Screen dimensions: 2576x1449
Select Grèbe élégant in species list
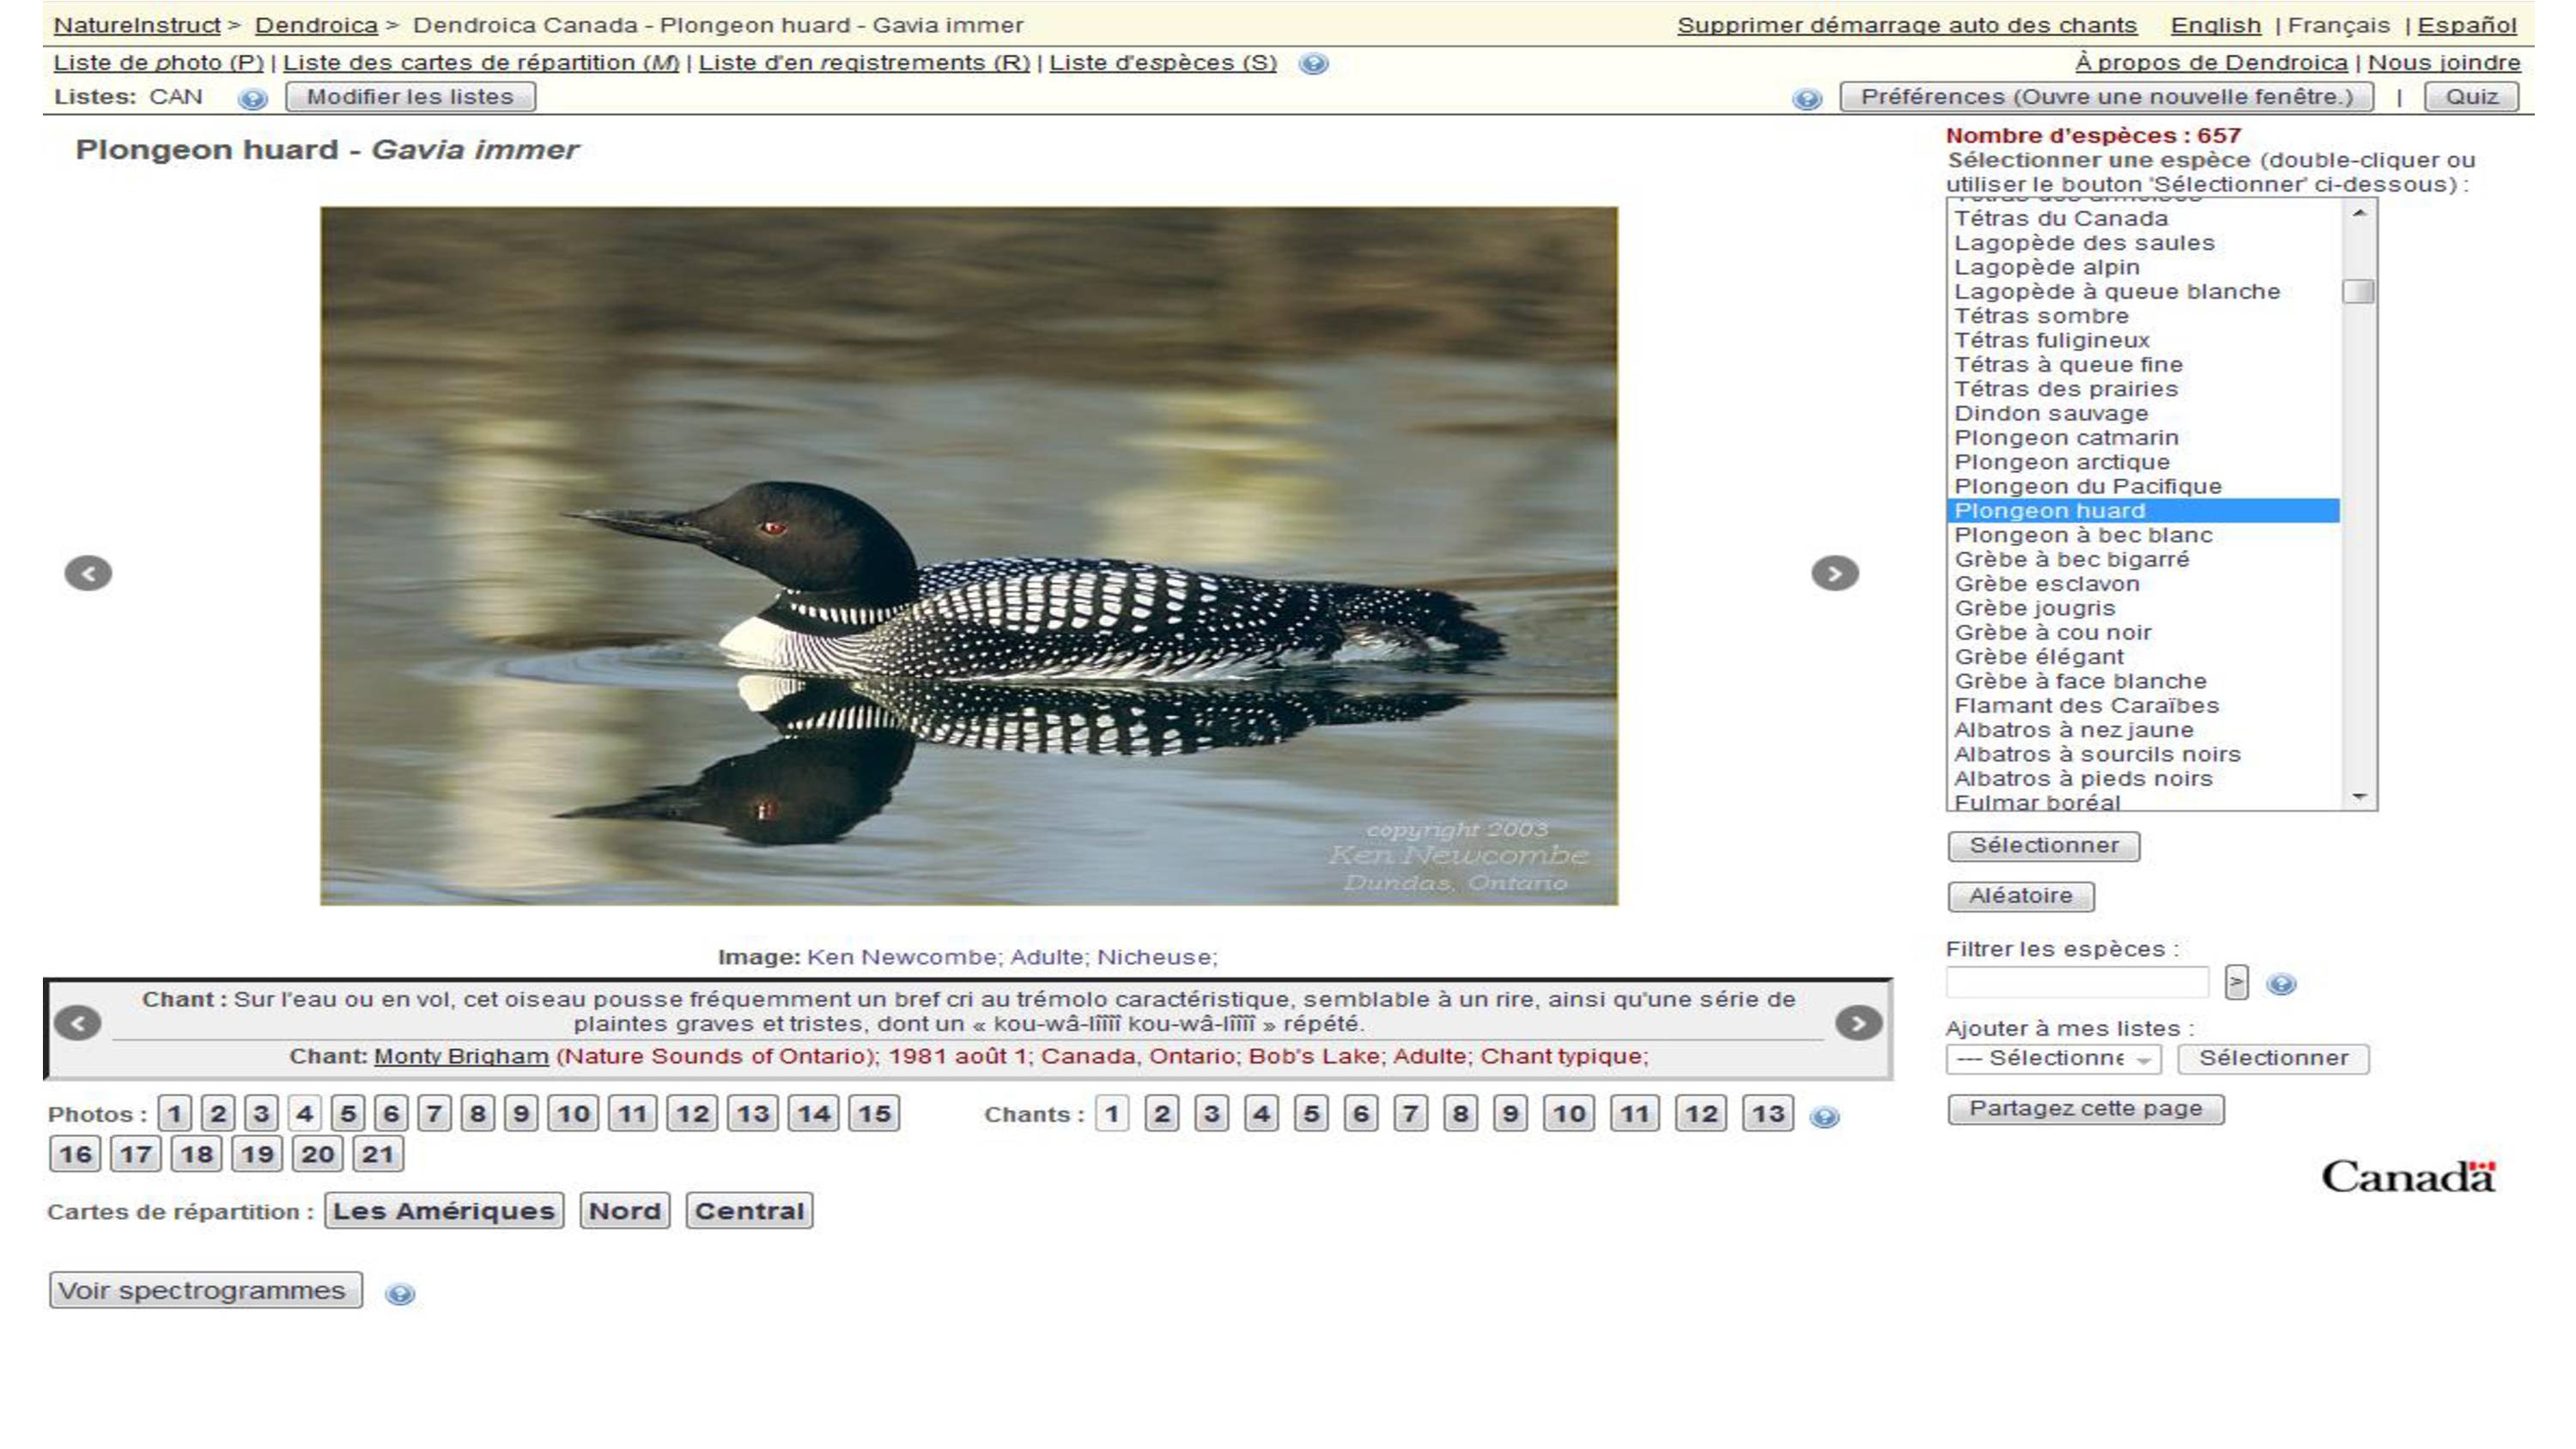pos(2144,657)
